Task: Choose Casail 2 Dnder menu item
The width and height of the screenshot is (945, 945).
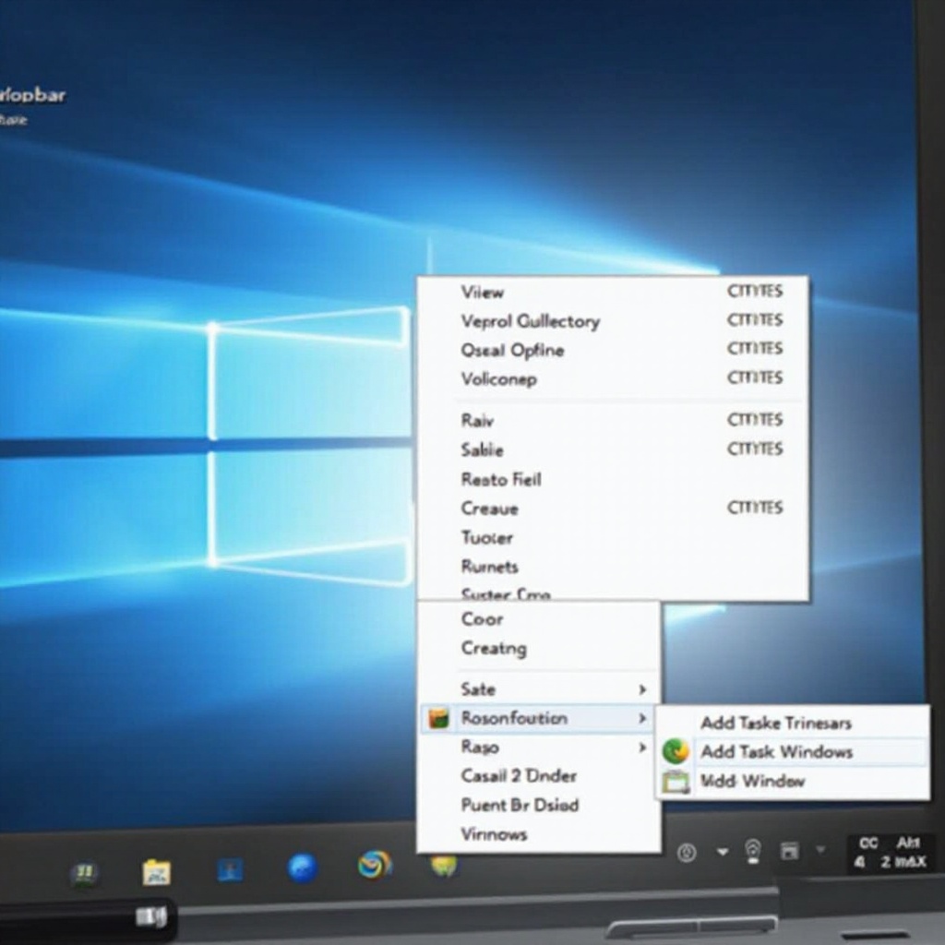Action: 519,776
